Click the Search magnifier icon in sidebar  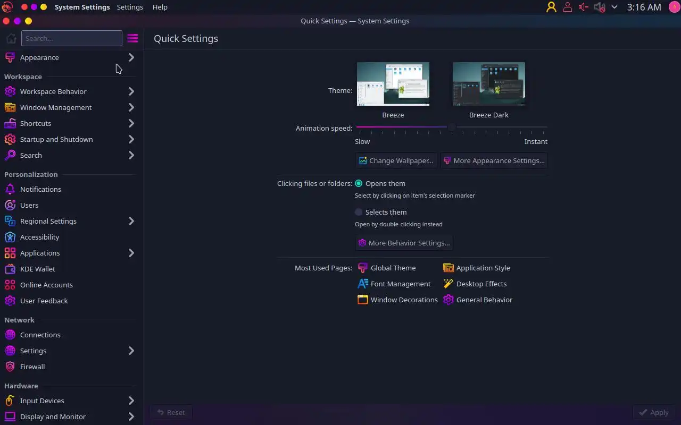coord(10,155)
